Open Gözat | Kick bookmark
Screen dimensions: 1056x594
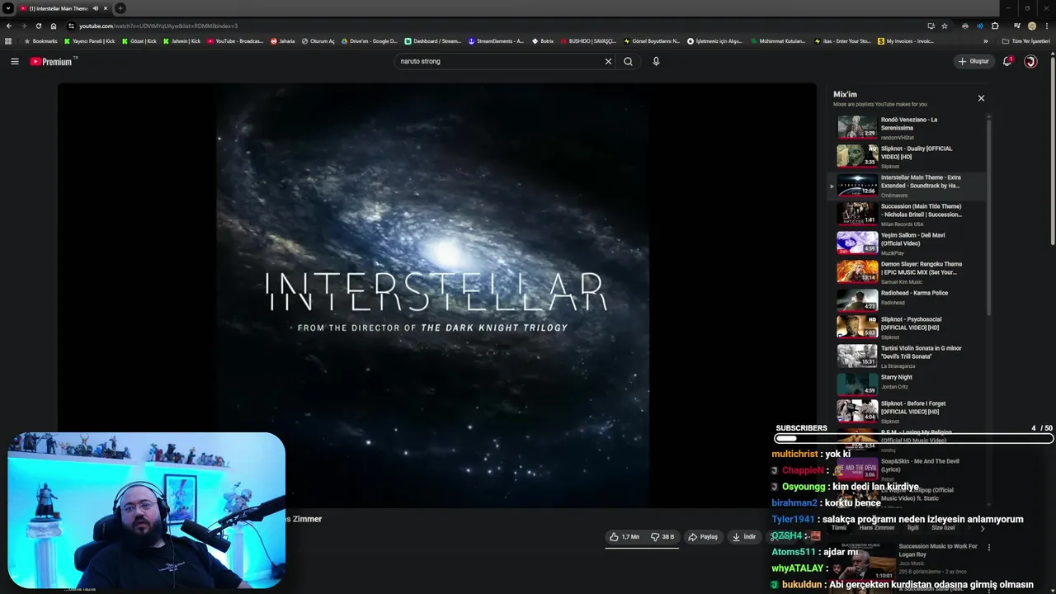point(139,40)
